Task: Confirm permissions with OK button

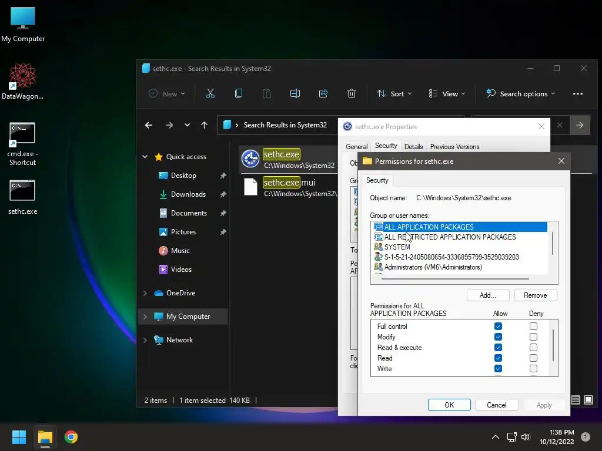Action: pyautogui.click(x=449, y=405)
